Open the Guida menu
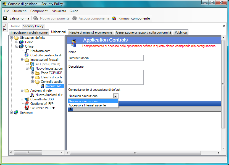229x165 pixels. tap(74, 11)
